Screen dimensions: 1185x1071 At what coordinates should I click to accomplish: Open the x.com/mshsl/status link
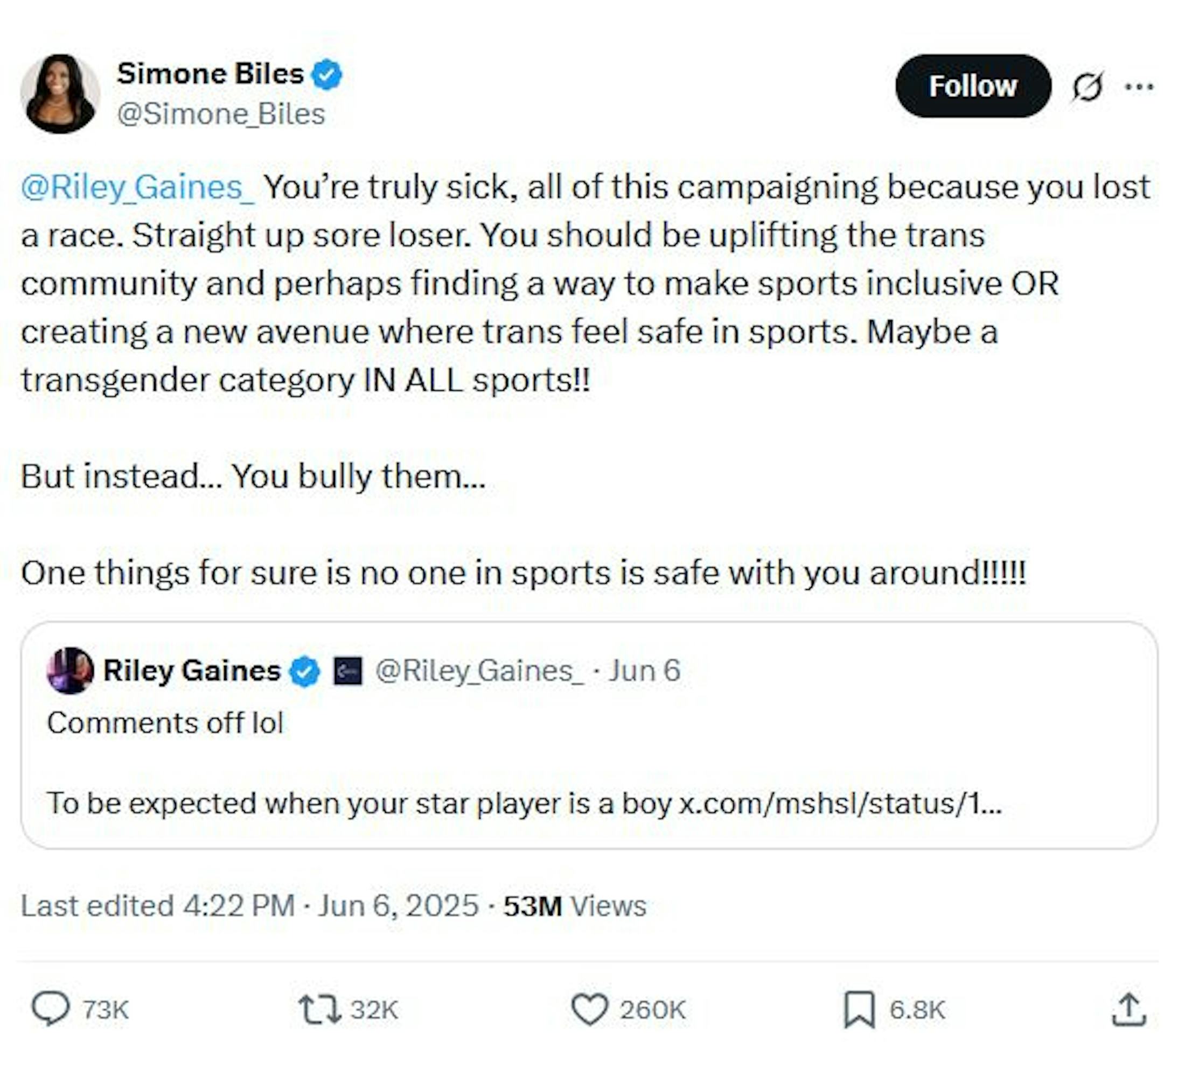coord(839,802)
